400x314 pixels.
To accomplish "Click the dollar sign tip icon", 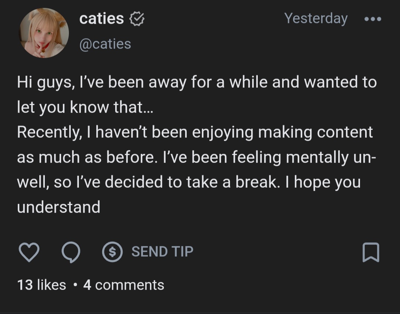I will coord(112,252).
